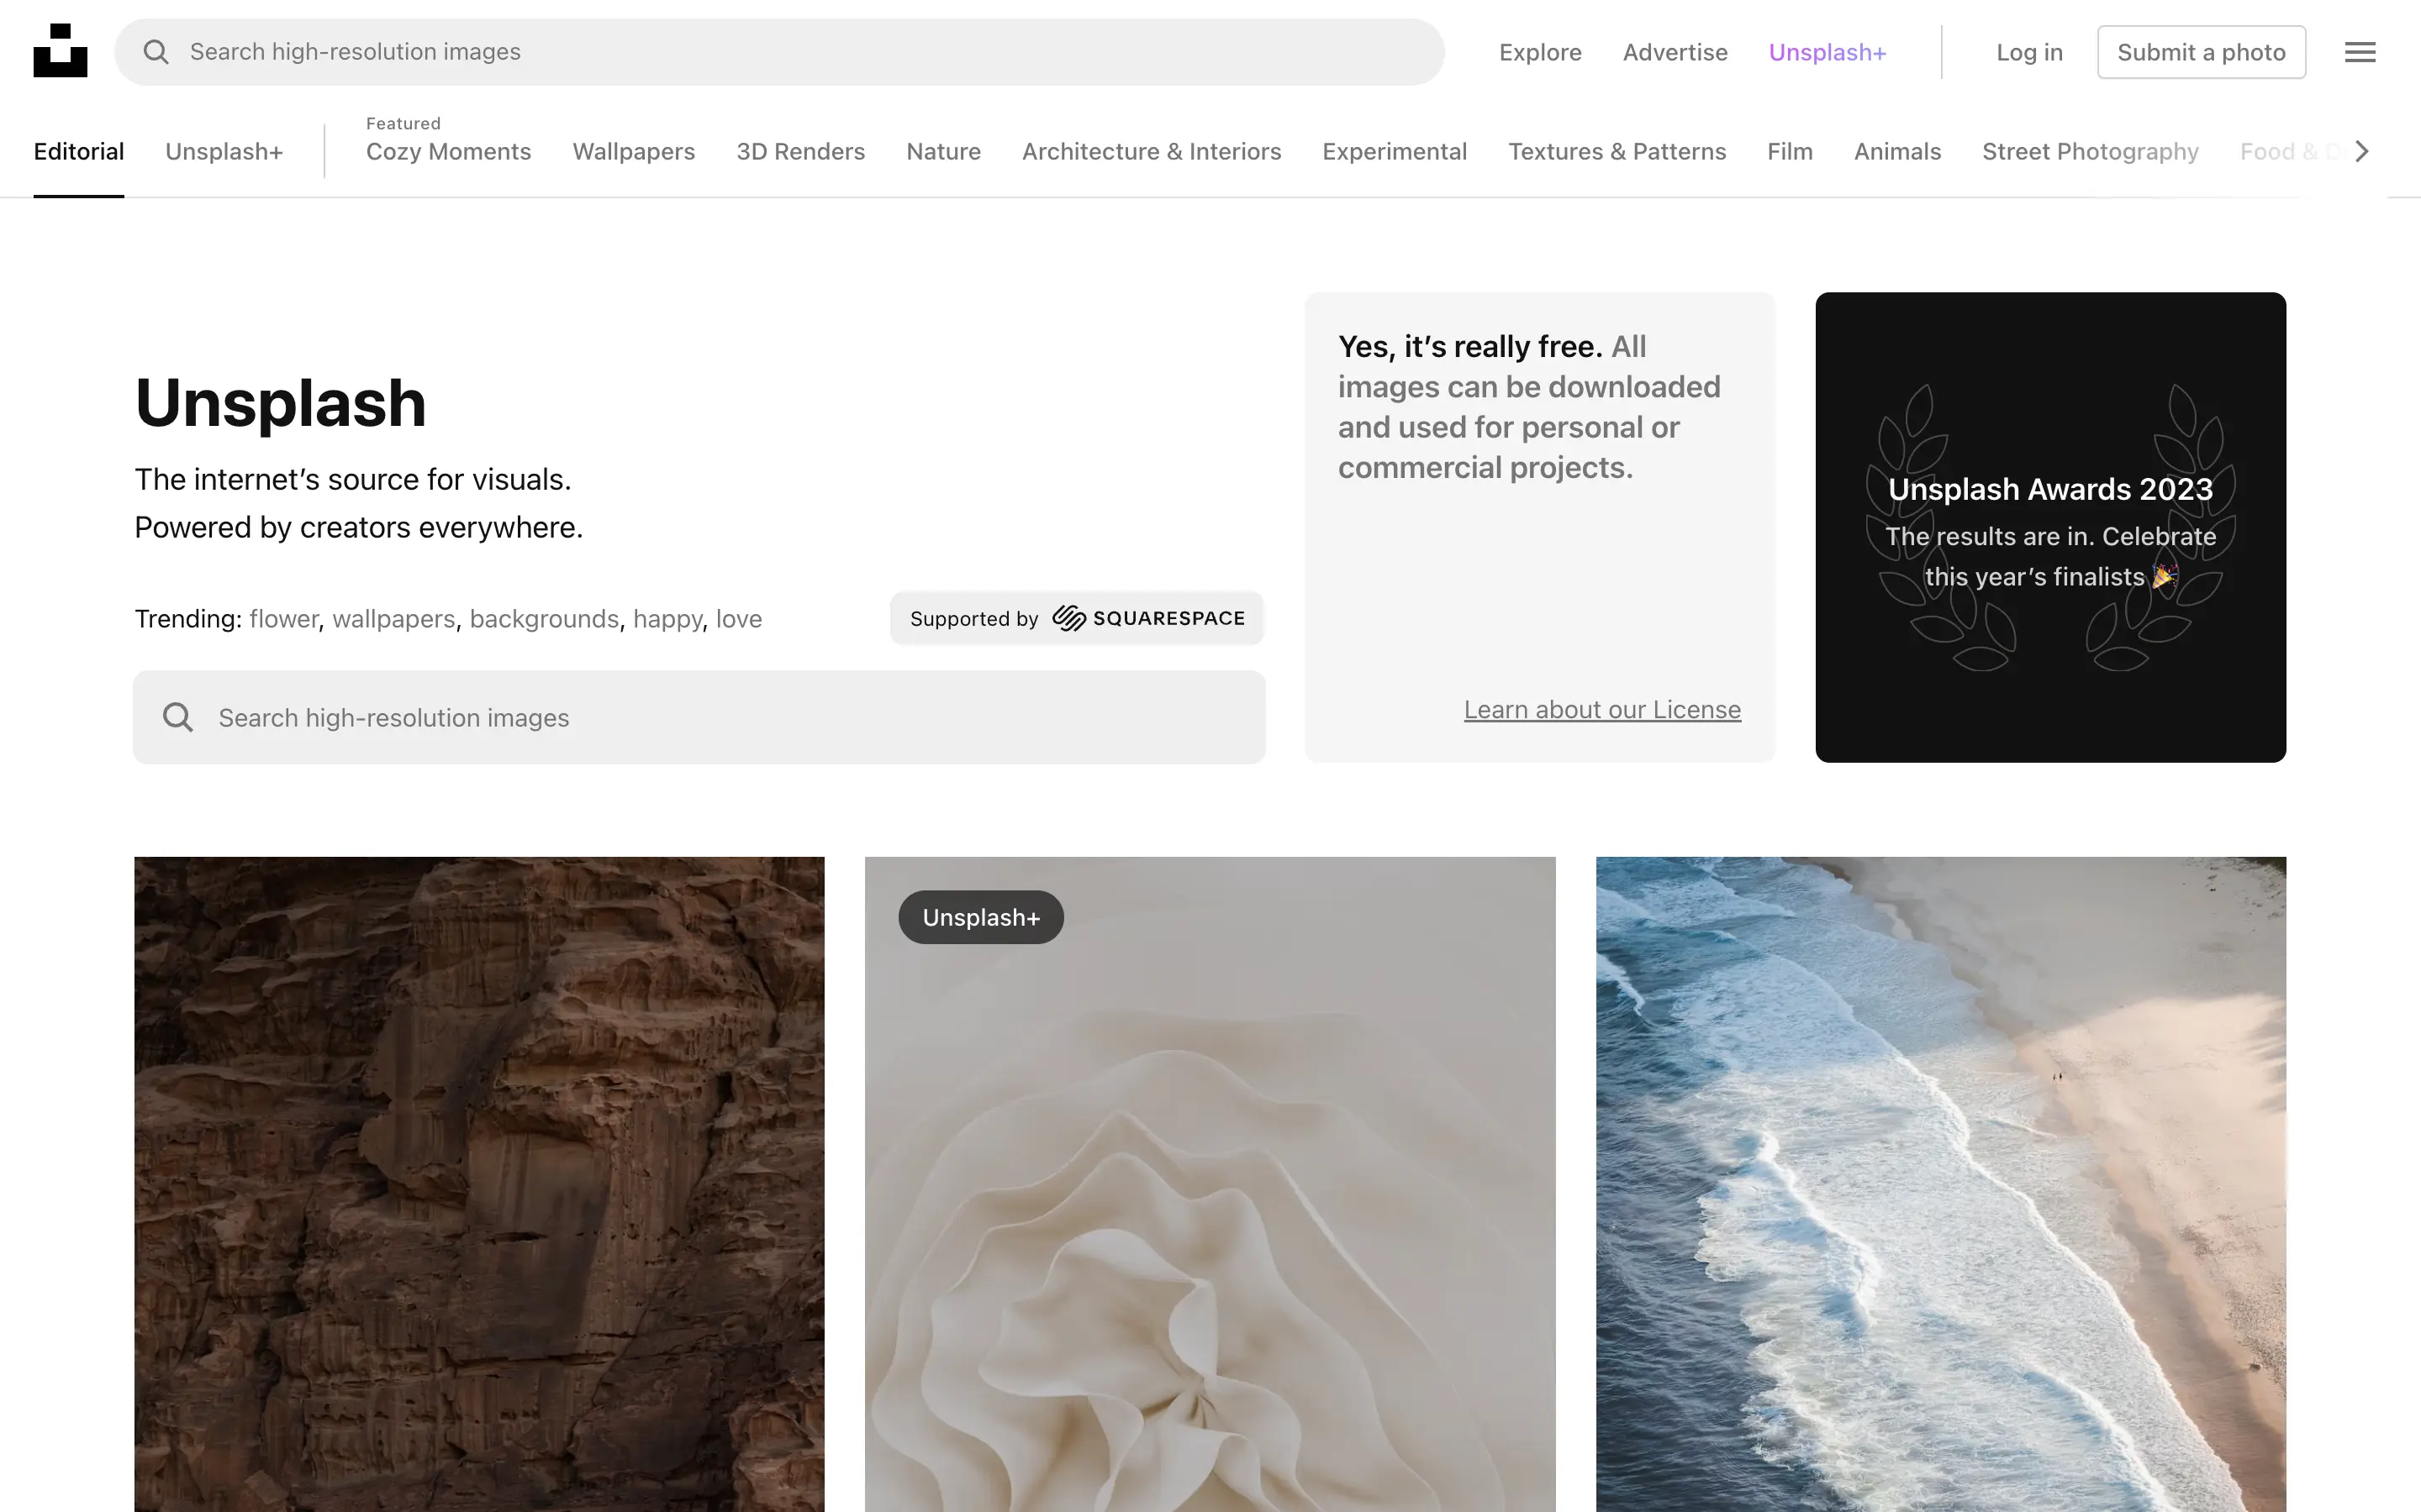Viewport: 2421px width, 1512px height.
Task: Open the 3D Renders category
Action: click(x=800, y=151)
